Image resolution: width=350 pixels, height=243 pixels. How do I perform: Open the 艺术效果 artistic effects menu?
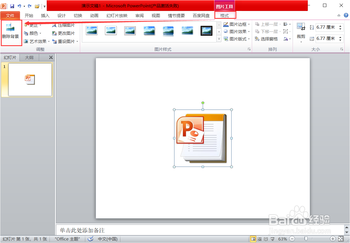(37, 41)
